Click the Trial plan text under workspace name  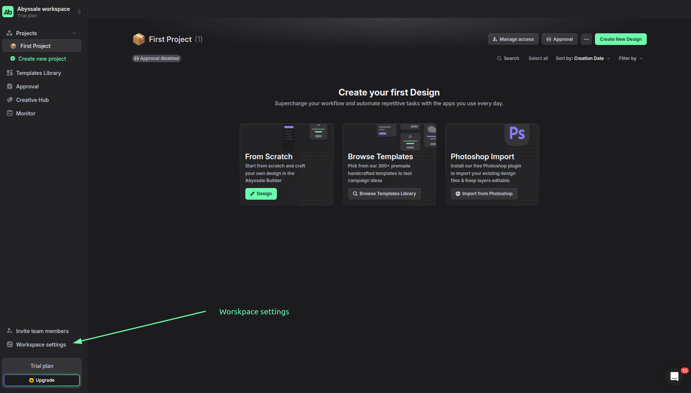click(x=27, y=16)
